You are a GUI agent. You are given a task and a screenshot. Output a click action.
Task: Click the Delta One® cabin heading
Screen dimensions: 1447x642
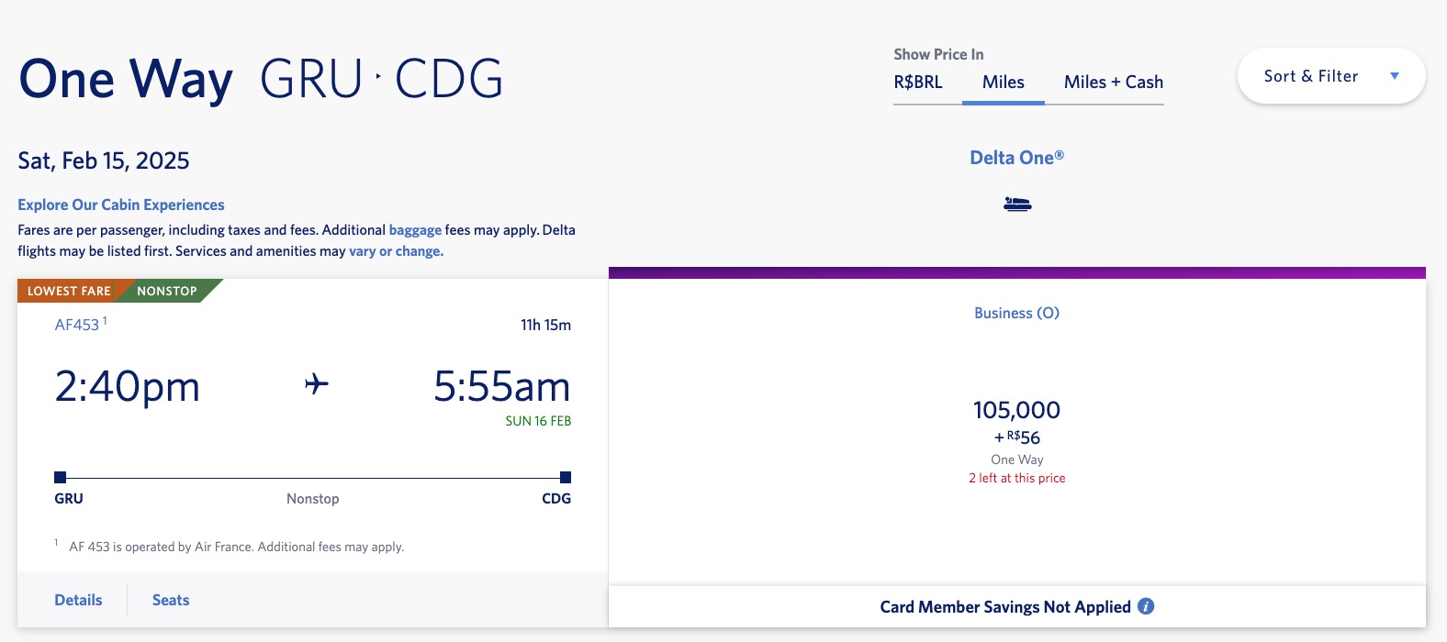(1016, 158)
